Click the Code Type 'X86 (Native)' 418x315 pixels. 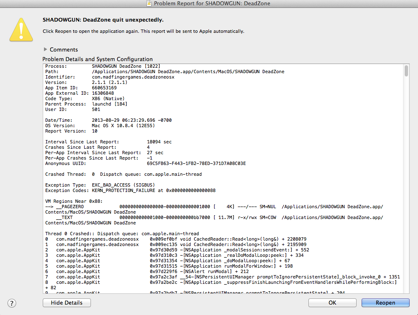point(108,98)
